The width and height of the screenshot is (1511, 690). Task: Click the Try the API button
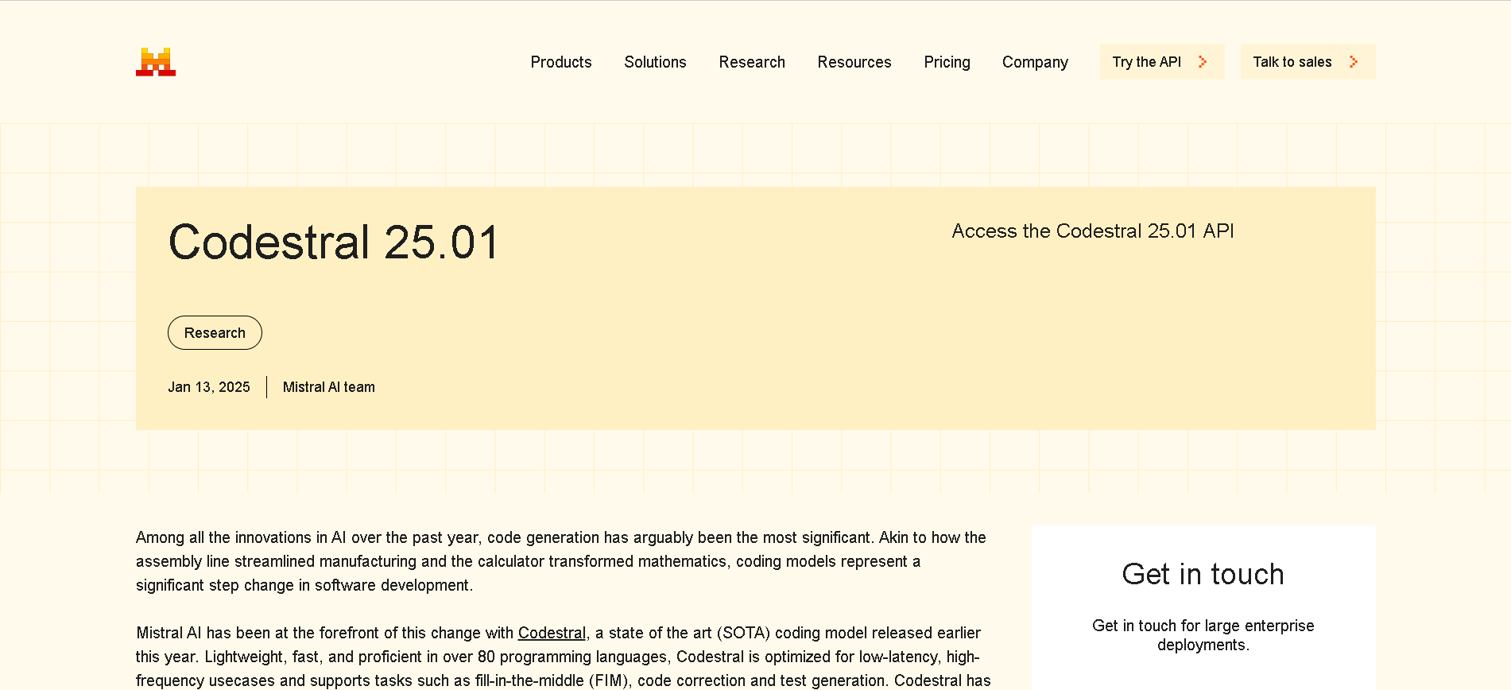point(1162,62)
